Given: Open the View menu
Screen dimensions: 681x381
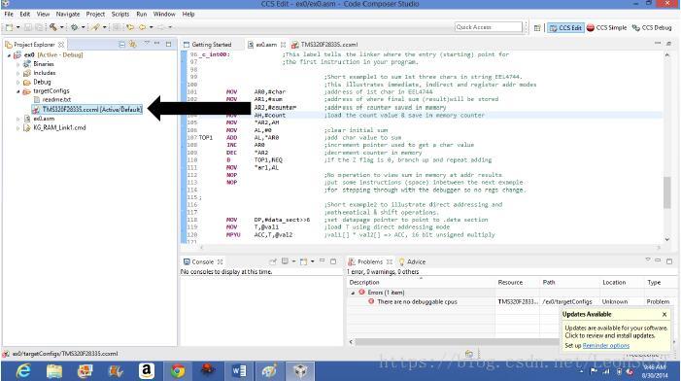Looking at the screenshot, I should (43, 14).
